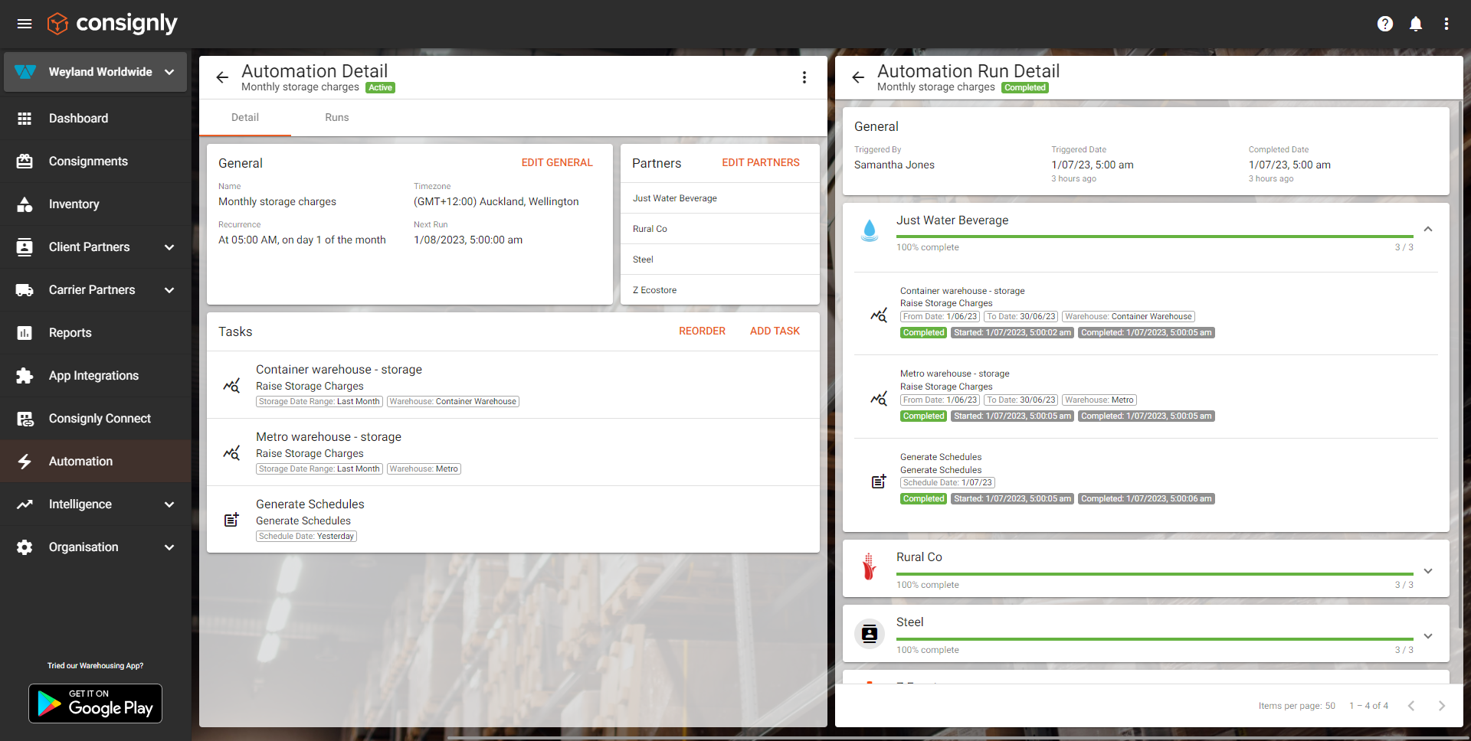This screenshot has height=741, width=1471.
Task: Open the Weyland Worldwide organisation dropdown
Action: click(x=95, y=72)
